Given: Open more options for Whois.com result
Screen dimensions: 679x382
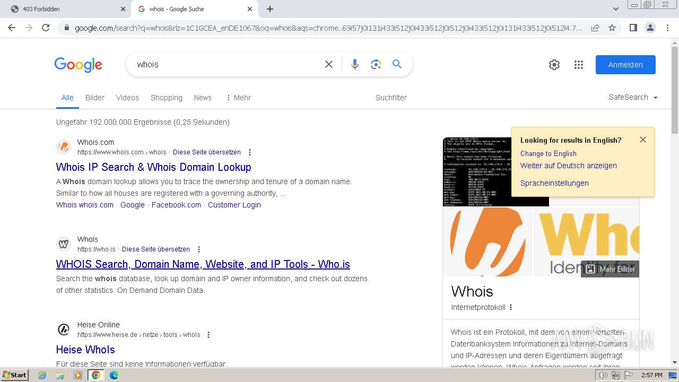Looking at the screenshot, I should [250, 152].
